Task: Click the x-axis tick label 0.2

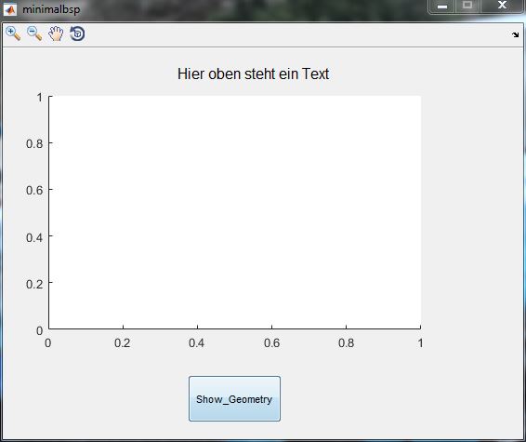Action: (123, 343)
